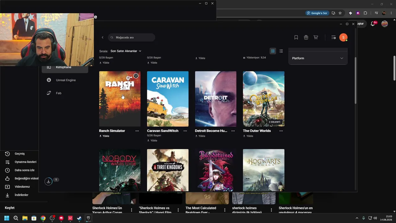The width and height of the screenshot is (396, 223).
Task: Select Unreal Engine in the Epic sidebar
Action: [x=65, y=80]
